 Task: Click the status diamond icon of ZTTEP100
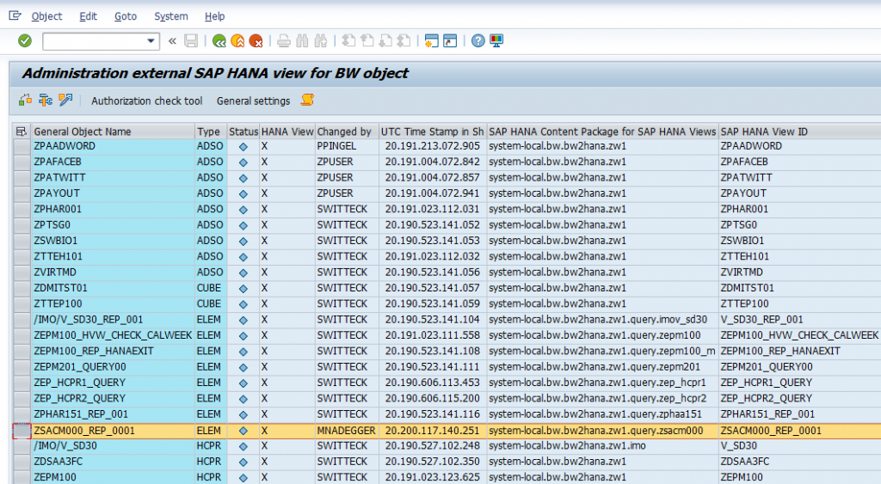tap(243, 304)
